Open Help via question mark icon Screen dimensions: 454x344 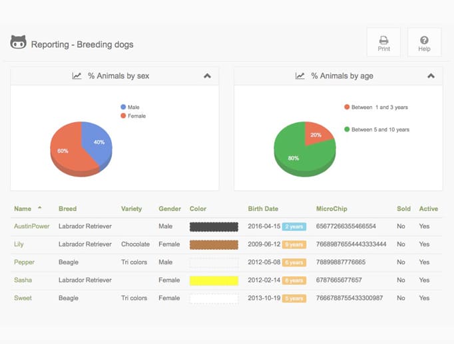click(424, 40)
